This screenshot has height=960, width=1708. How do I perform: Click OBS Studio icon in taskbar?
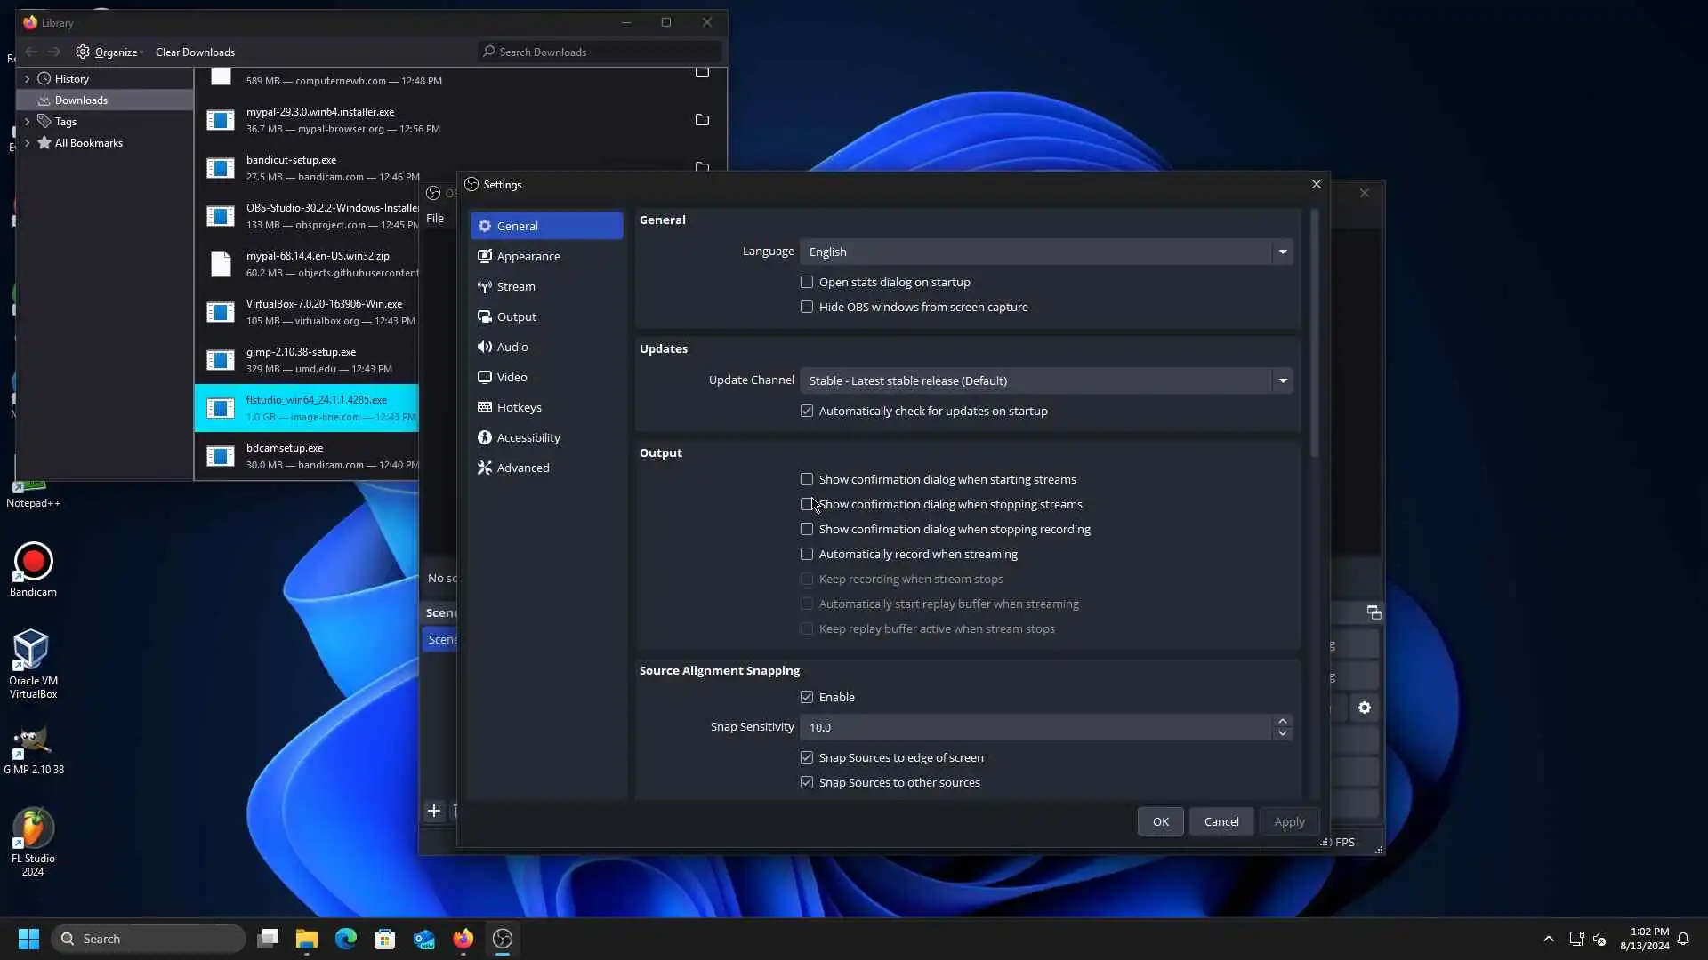coord(503,939)
